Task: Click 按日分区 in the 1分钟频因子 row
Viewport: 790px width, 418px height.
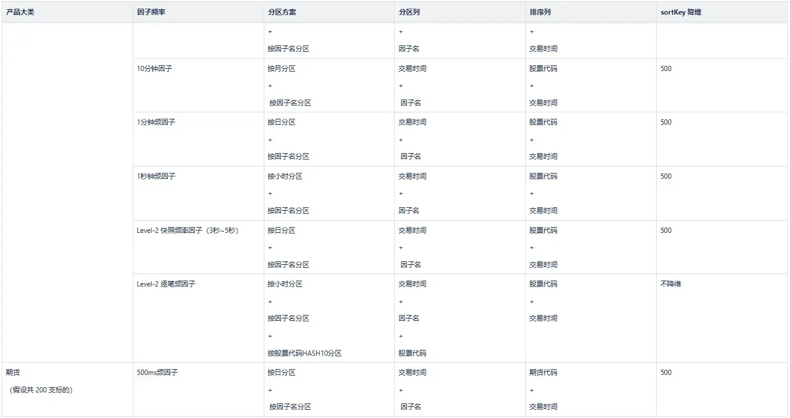Action: pos(282,122)
